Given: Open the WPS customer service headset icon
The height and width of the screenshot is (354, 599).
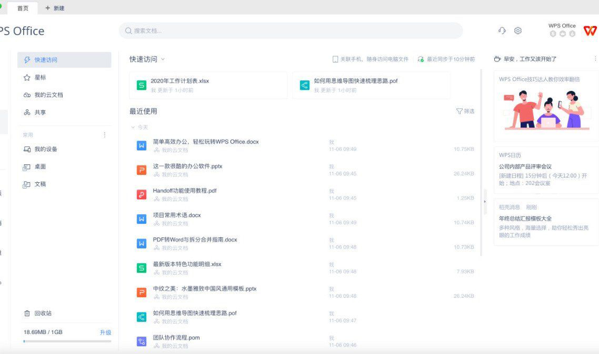Looking at the screenshot, I should [501, 30].
